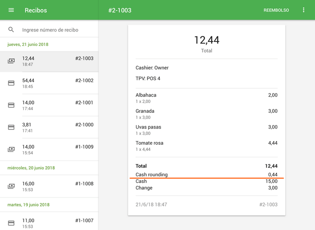Image resolution: width=315 pixels, height=230 pixels.
Task: Open the hamburger navigation menu
Action: (11, 10)
